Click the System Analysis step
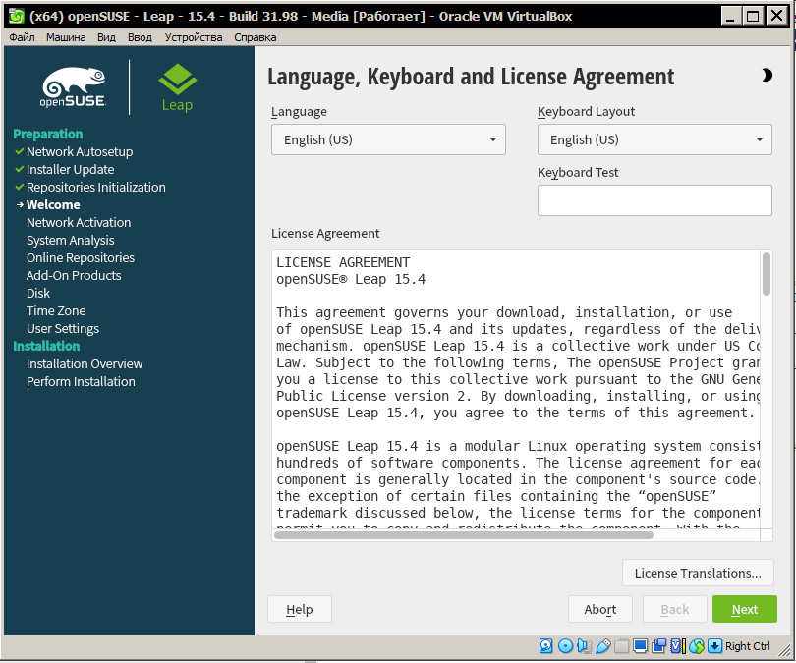This screenshot has height=663, width=796. click(70, 241)
